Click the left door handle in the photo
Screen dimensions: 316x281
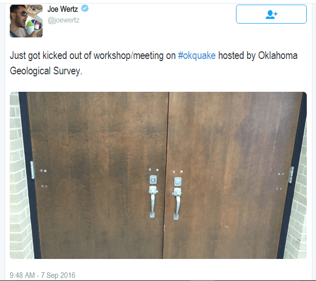(x=152, y=202)
